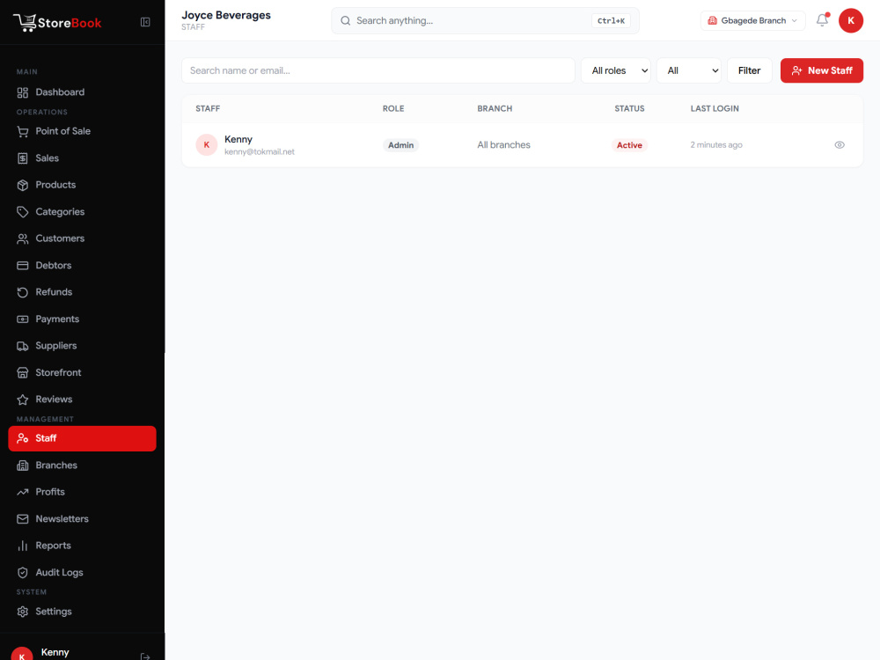
Task: View Kenny's staff details via eye icon
Action: pyautogui.click(x=840, y=145)
